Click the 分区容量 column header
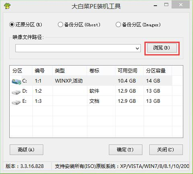The image size is (193, 174). click(158, 70)
